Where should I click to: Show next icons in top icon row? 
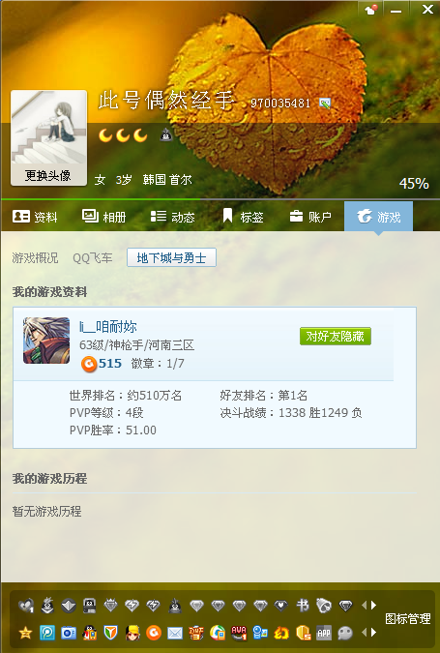click(373, 605)
